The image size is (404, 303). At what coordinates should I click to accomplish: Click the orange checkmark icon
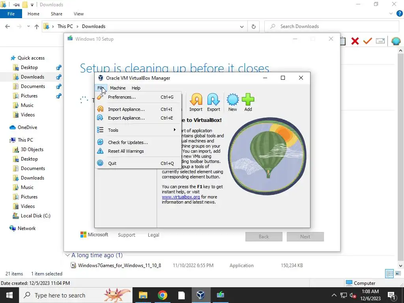367,41
